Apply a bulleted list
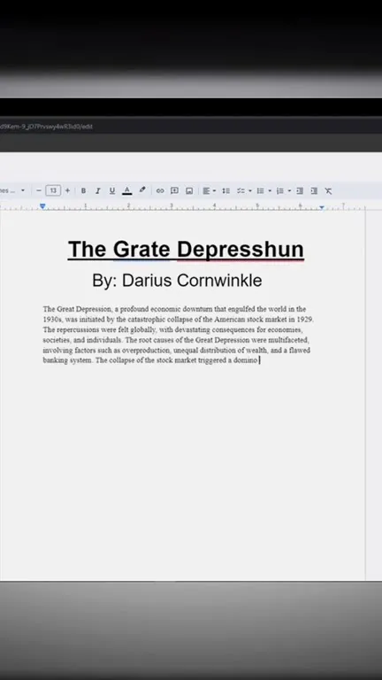This screenshot has height=680, width=382. (260, 191)
